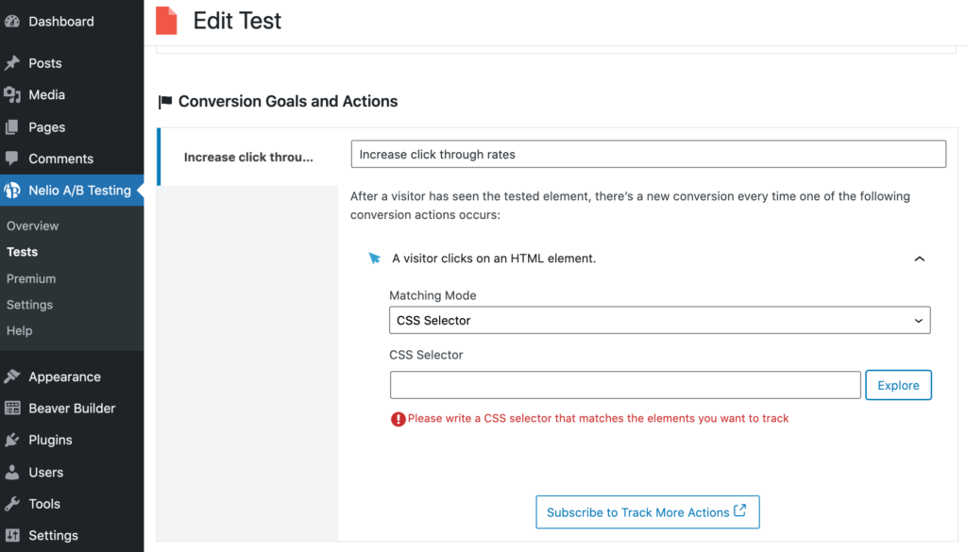The height and width of the screenshot is (552, 967).
Task: Click Subscribe to Track More Actions
Action: (647, 512)
